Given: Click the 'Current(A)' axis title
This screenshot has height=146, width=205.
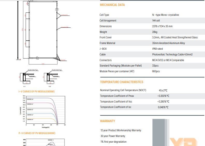Looking at the screenshot, I should [20, 111].
